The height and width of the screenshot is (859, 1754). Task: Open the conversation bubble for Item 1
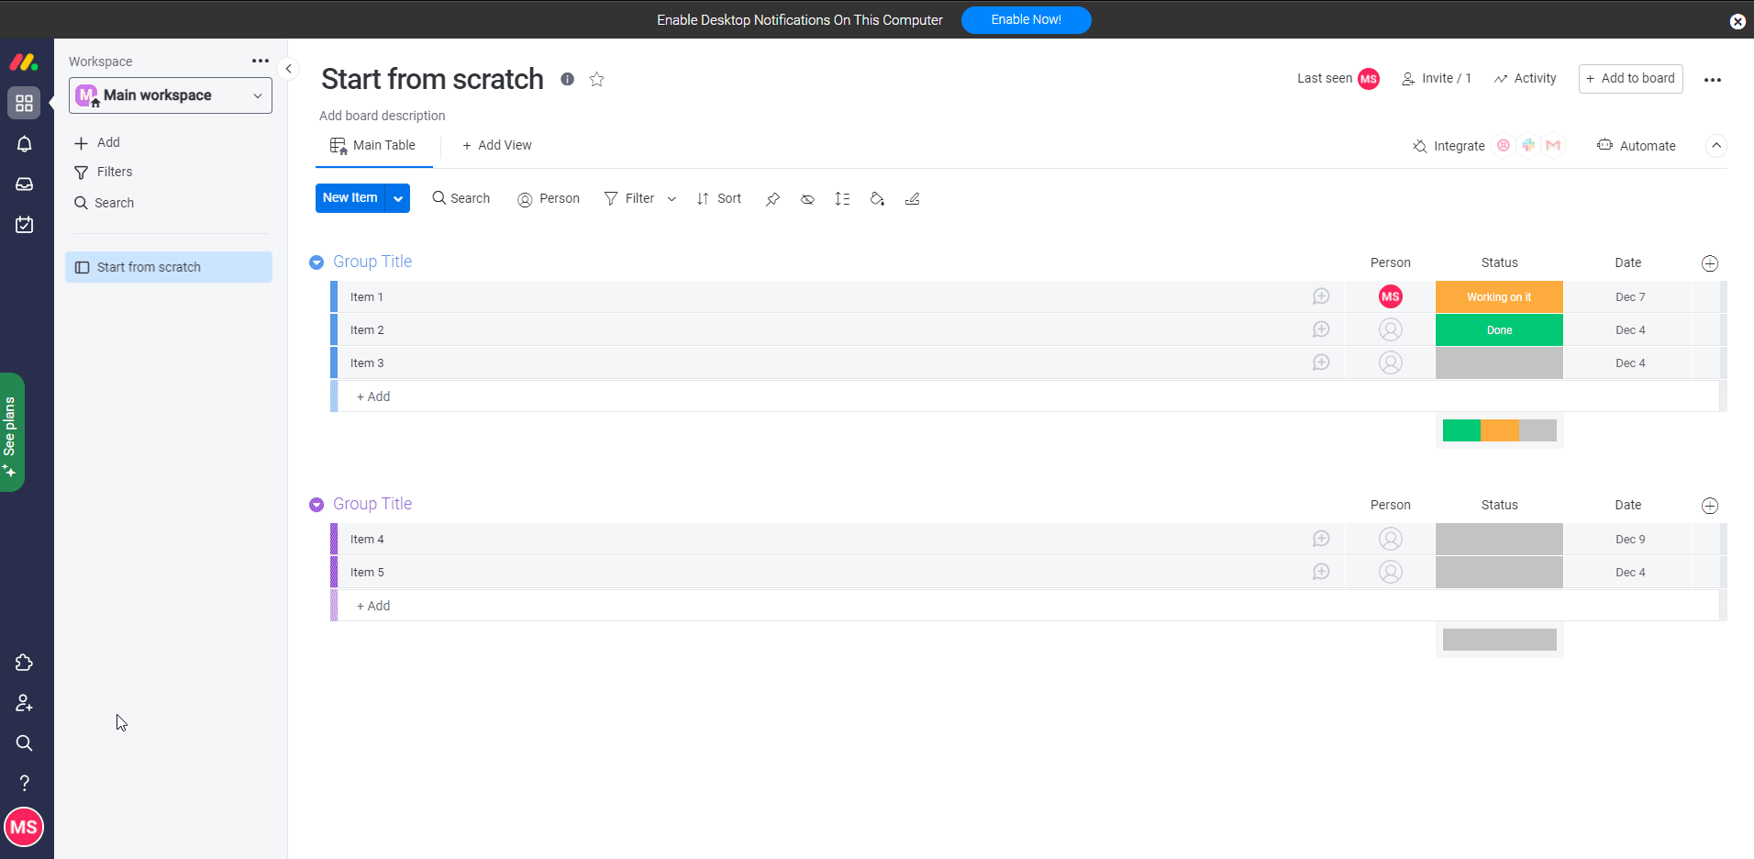tap(1321, 296)
